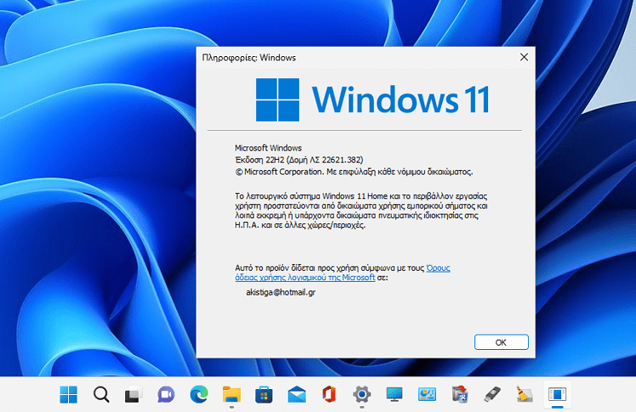
Task: Click the Windows 11 logo banner
Action: tap(372, 99)
